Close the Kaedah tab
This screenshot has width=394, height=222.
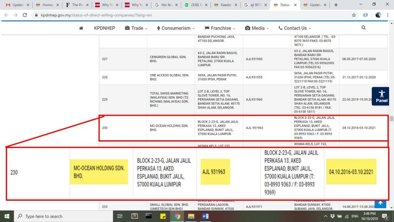point(236,5)
